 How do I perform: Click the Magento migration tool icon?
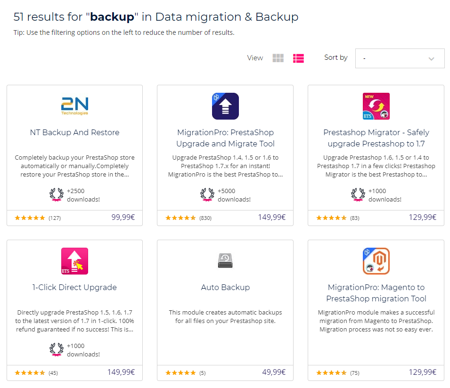pyautogui.click(x=376, y=261)
